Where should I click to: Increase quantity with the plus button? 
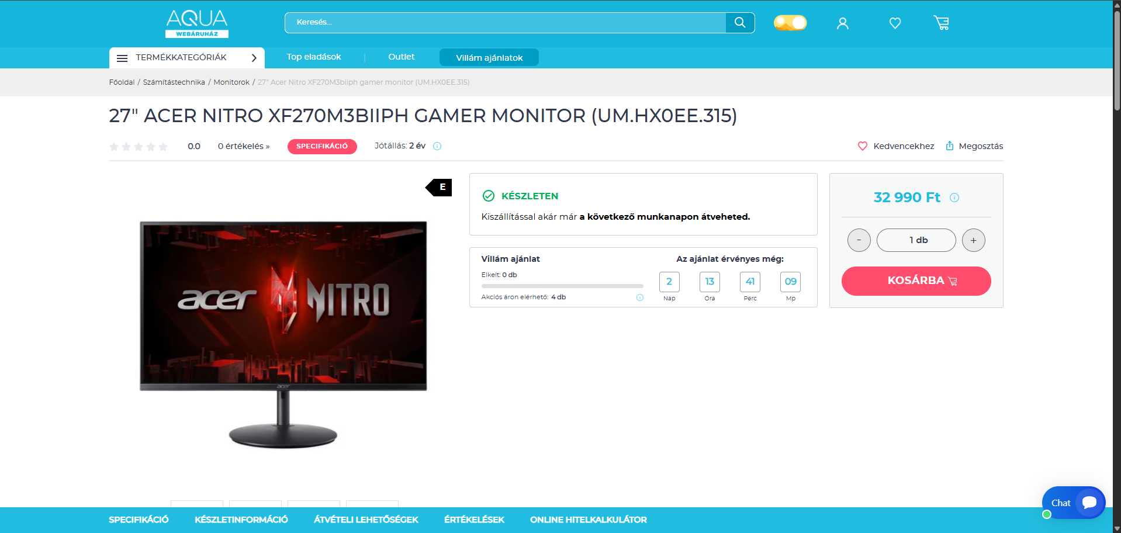tap(973, 240)
